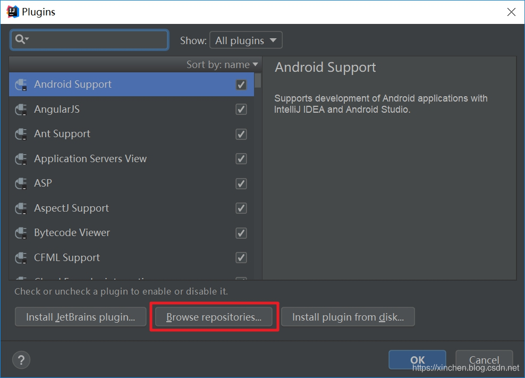Select the AspectJ Support row

131,208
